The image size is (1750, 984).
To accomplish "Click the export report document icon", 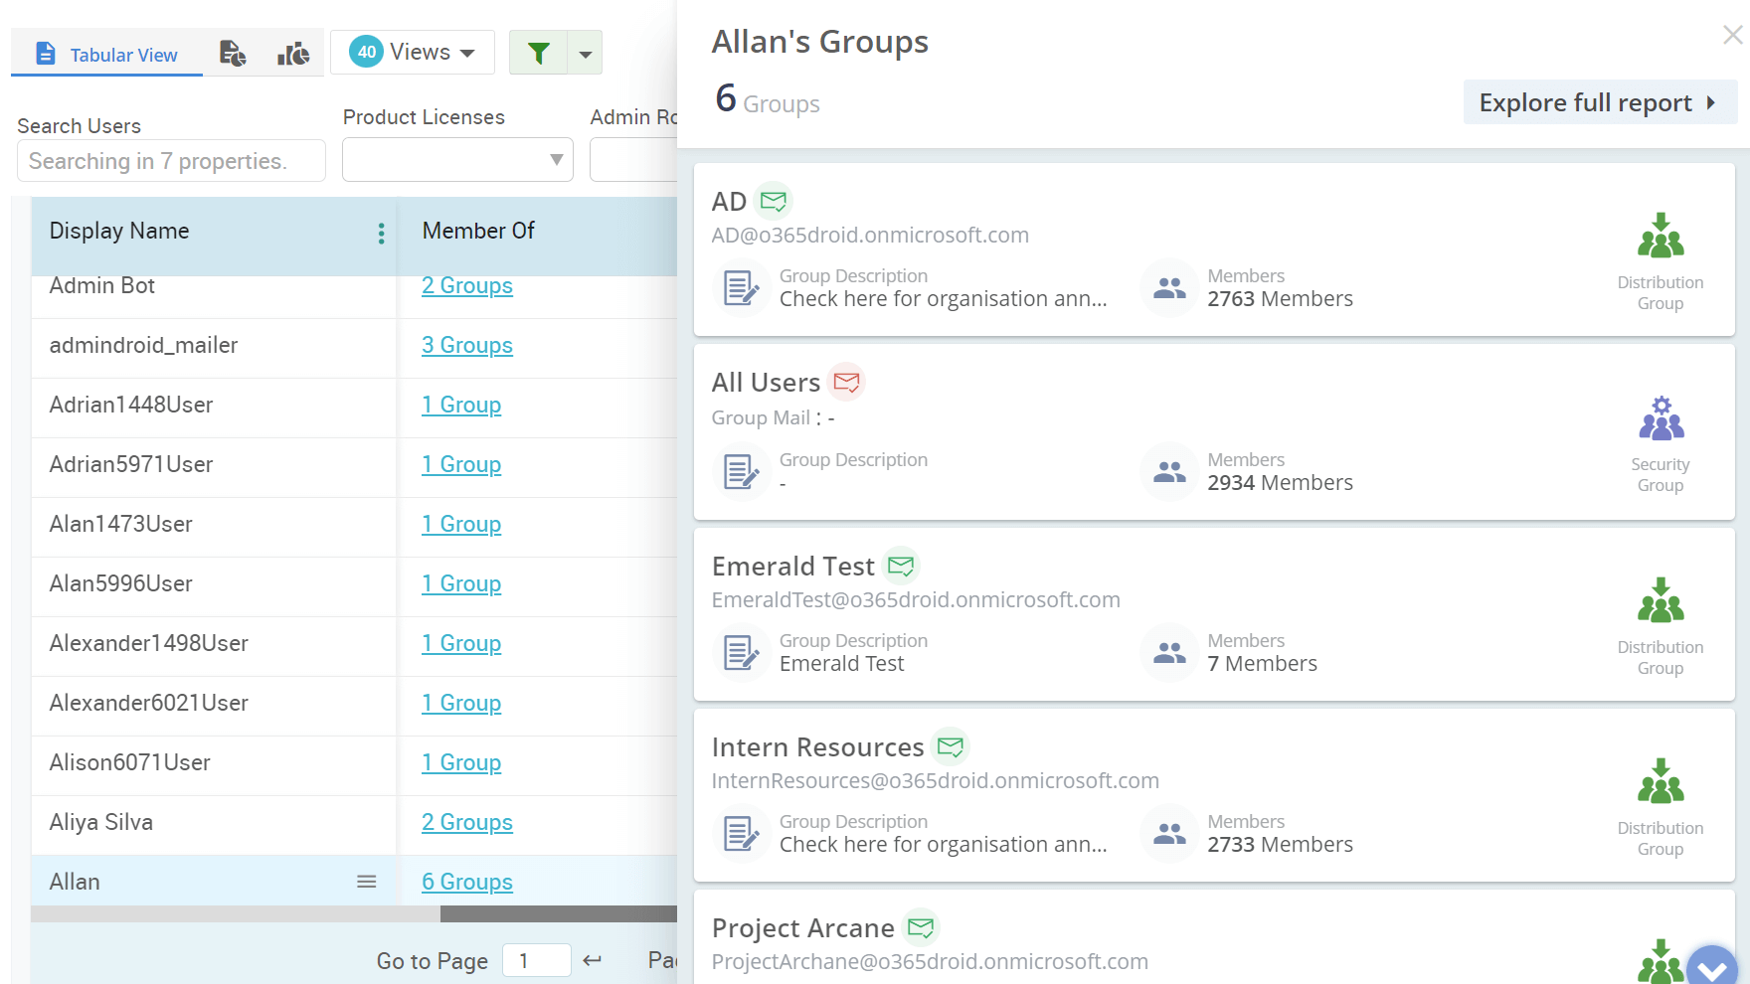I will [233, 53].
